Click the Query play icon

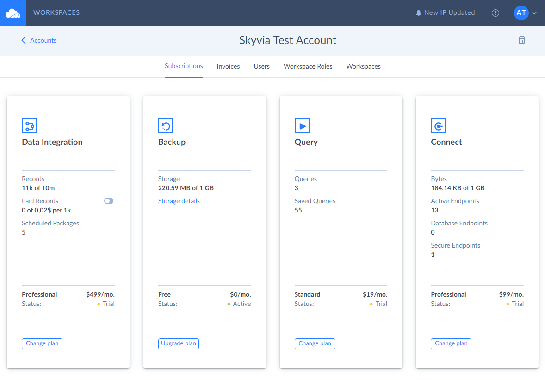pyautogui.click(x=302, y=126)
